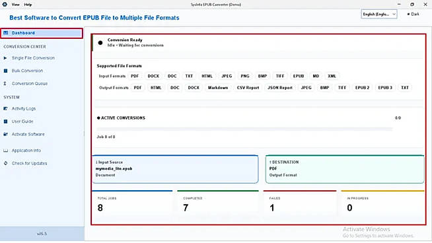Click the Conversion Ready status dot
This screenshot has width=432, height=243.
[x=100, y=43]
